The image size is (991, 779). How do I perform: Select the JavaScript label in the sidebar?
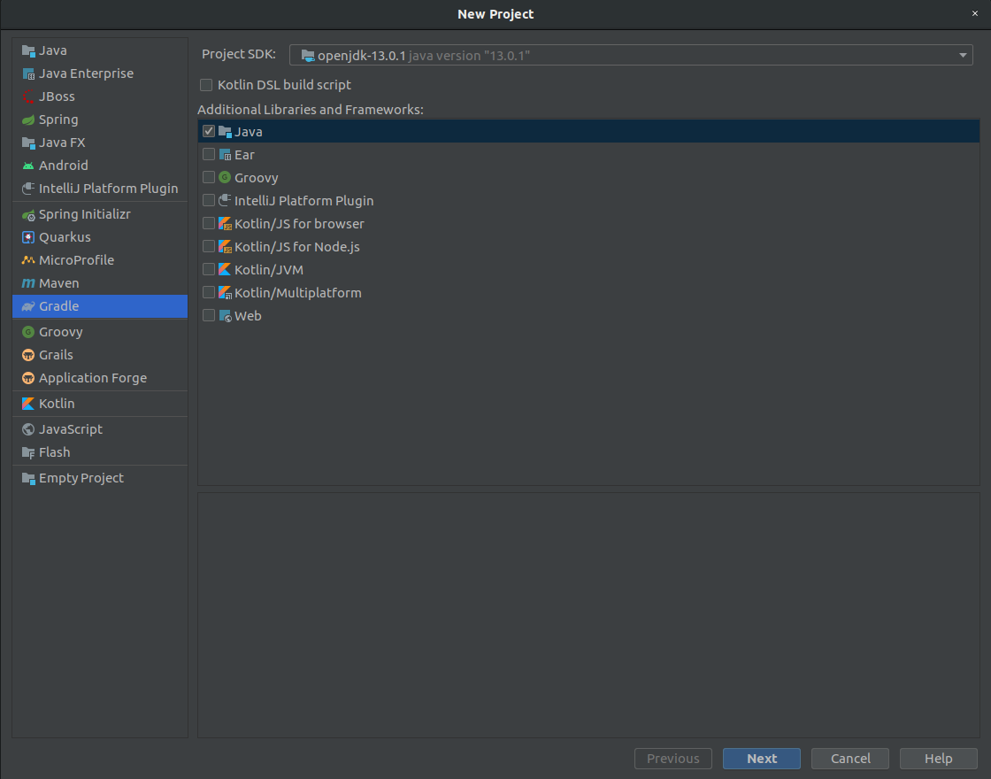tap(71, 429)
